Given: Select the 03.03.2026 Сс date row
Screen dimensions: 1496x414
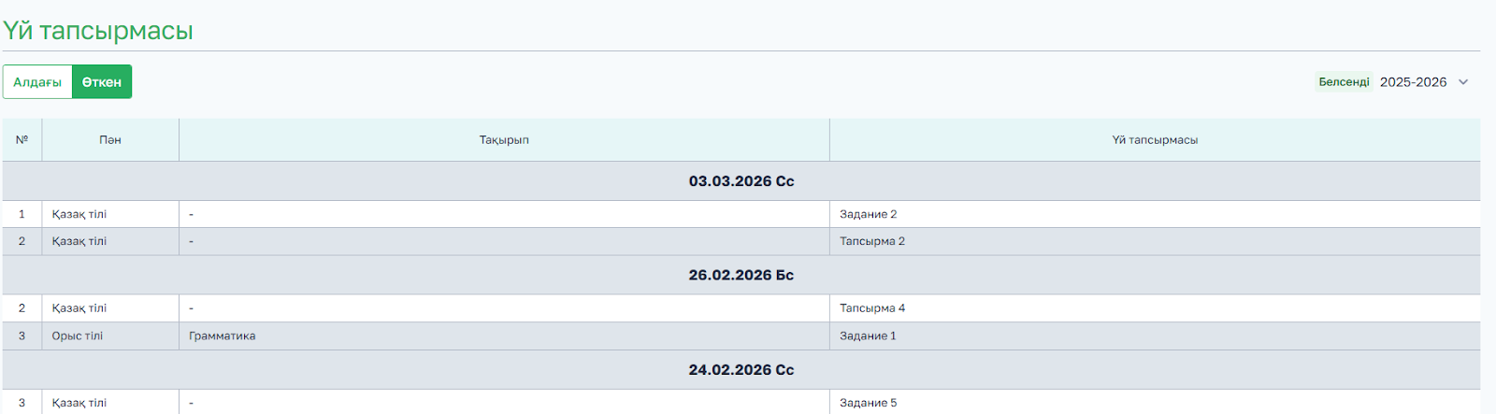Looking at the screenshot, I should pos(741,181).
